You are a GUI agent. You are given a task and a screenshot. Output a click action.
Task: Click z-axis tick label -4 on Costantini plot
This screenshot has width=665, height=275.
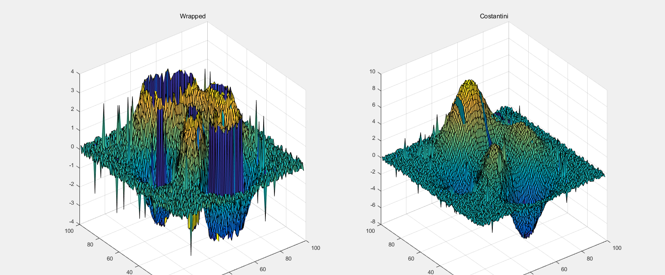point(372,189)
